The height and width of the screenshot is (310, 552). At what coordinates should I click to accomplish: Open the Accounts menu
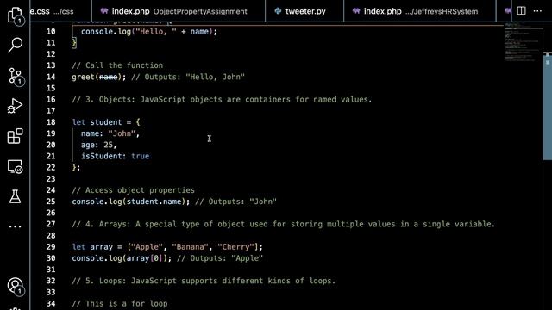coord(15,286)
